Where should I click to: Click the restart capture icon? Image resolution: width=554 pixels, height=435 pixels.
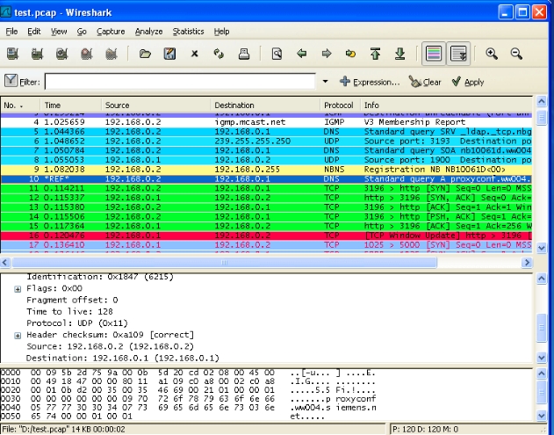pyautogui.click(x=112, y=54)
